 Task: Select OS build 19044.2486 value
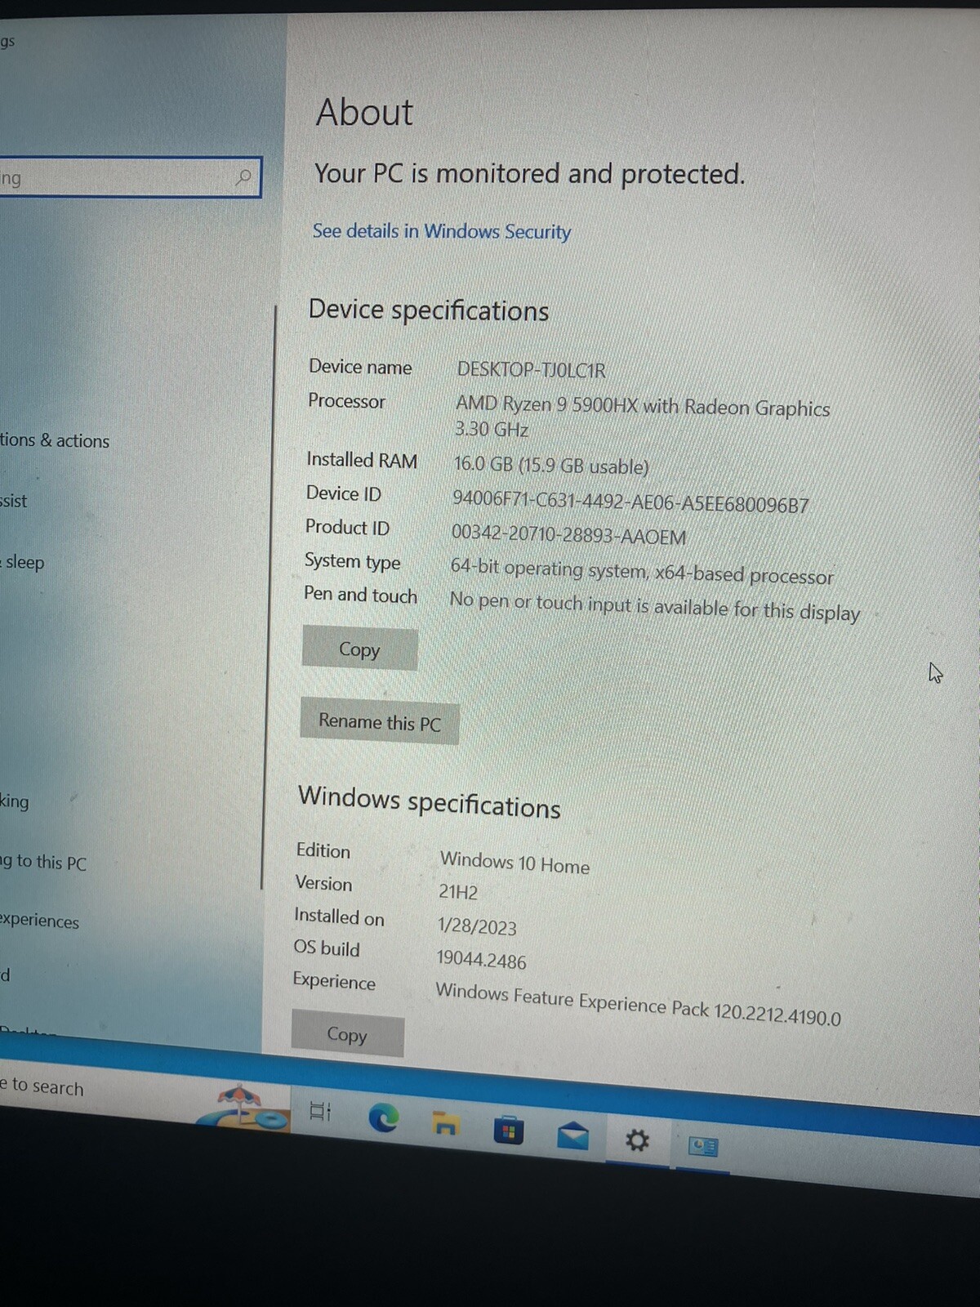click(x=481, y=960)
